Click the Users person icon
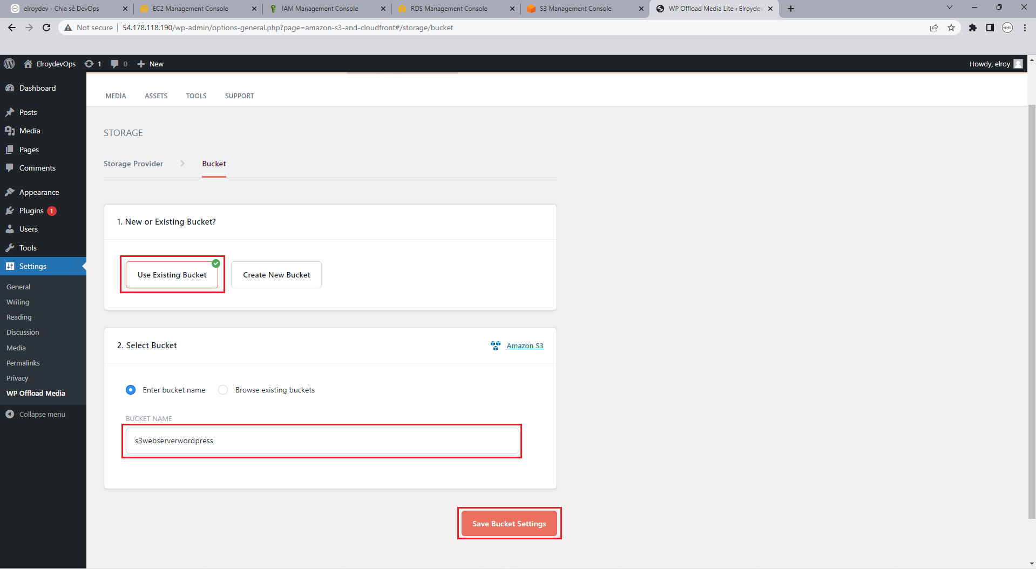 tap(10, 229)
